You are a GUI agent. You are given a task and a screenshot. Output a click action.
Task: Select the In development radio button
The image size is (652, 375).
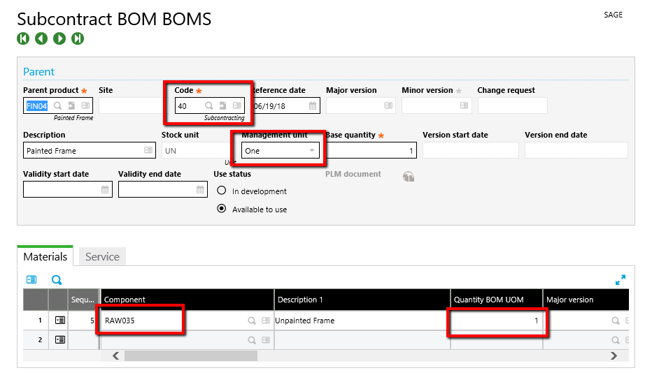pyautogui.click(x=222, y=191)
